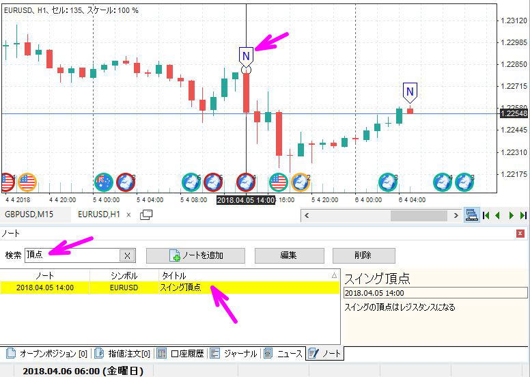
Task: Select the スイング頂点 note row
Action: point(169,288)
